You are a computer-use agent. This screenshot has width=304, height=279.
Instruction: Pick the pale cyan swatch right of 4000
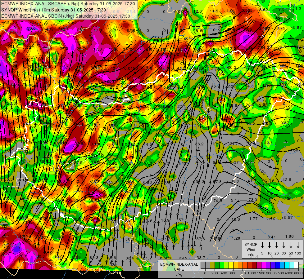pyautogui.click(x=291, y=265)
